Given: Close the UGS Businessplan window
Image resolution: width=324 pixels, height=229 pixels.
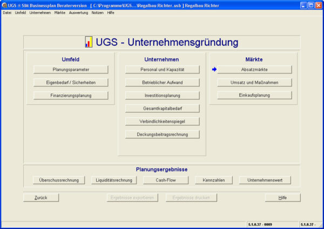Looking at the screenshot, I should (319, 5).
